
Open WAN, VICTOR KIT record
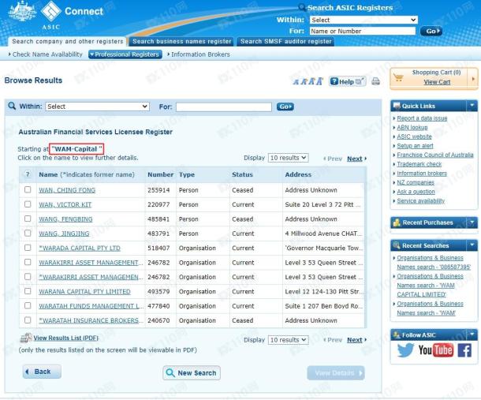pyautogui.click(x=65, y=205)
